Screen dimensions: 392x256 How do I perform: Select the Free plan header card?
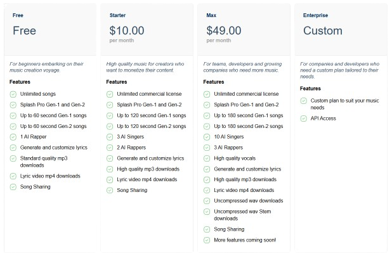50,30
